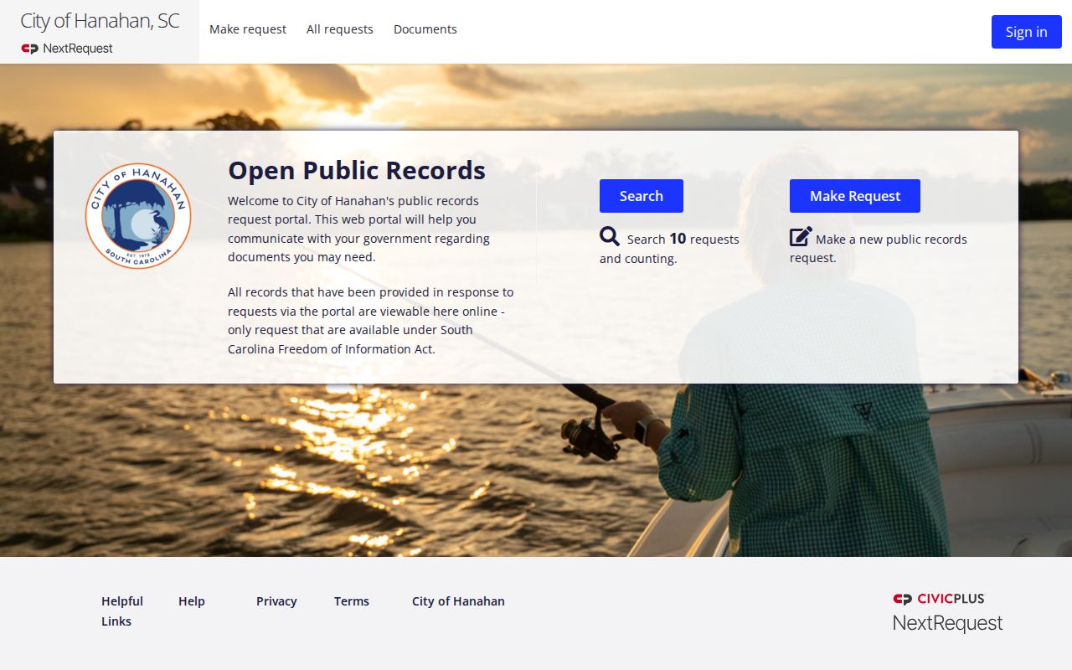Open the City of Hanahan footer link

[458, 601]
